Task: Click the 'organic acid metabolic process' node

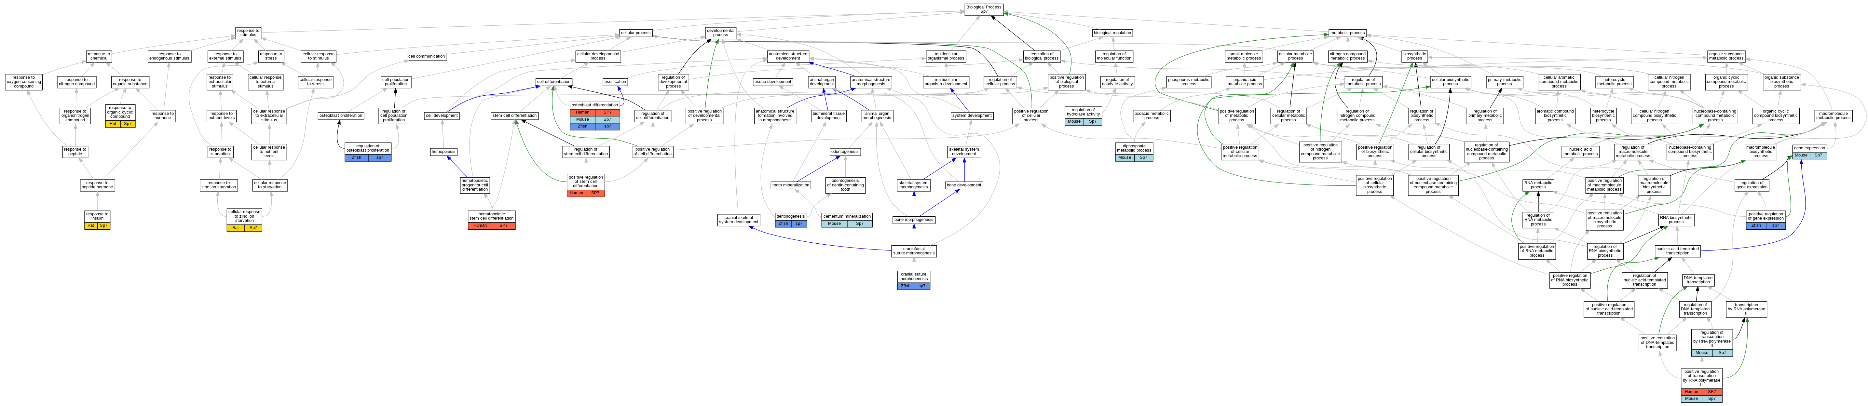Action: [x=1244, y=82]
